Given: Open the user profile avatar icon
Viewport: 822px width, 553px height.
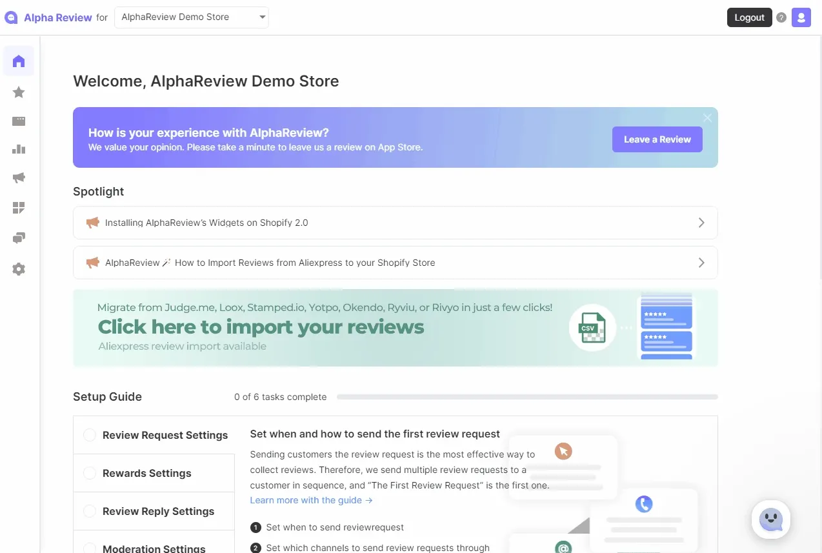Looking at the screenshot, I should tap(801, 17).
